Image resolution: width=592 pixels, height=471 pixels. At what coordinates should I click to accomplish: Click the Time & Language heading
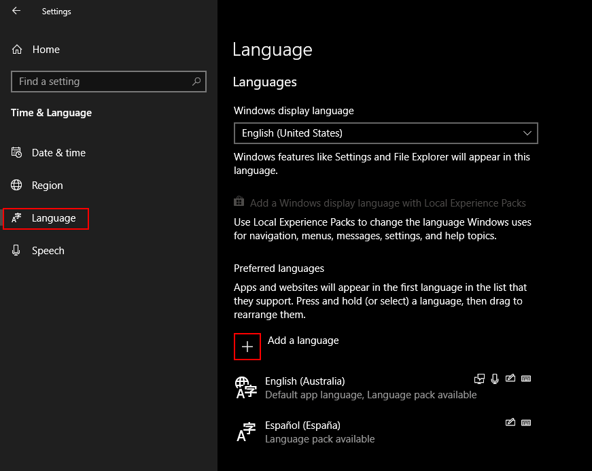[x=52, y=113]
